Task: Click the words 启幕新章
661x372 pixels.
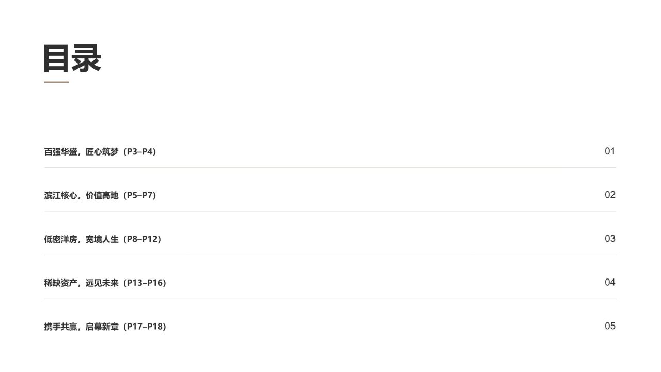Action: point(102,327)
